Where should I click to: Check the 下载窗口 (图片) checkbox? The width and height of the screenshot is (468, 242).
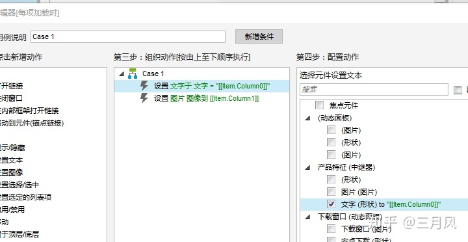(331, 229)
